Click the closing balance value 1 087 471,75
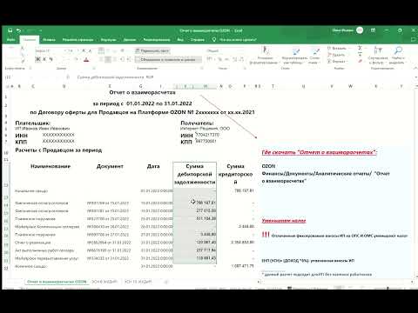This screenshot has height=313, width=418. pos(243,266)
